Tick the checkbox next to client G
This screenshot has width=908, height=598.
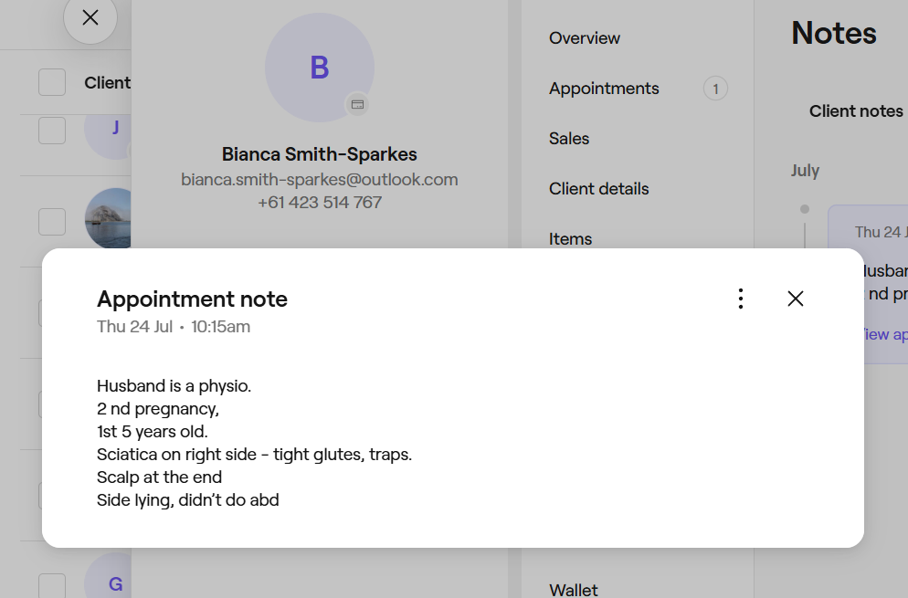pyautogui.click(x=52, y=586)
